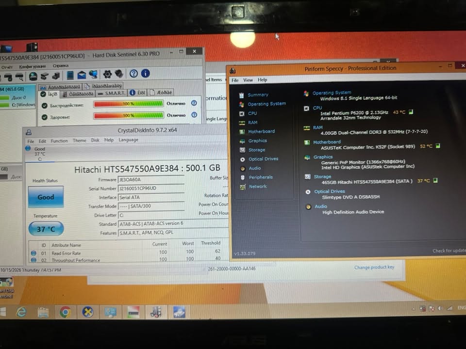Click the blue envelope email icon in Hard Disk Sentinel
The width and height of the screenshot is (466, 349).
82,75
